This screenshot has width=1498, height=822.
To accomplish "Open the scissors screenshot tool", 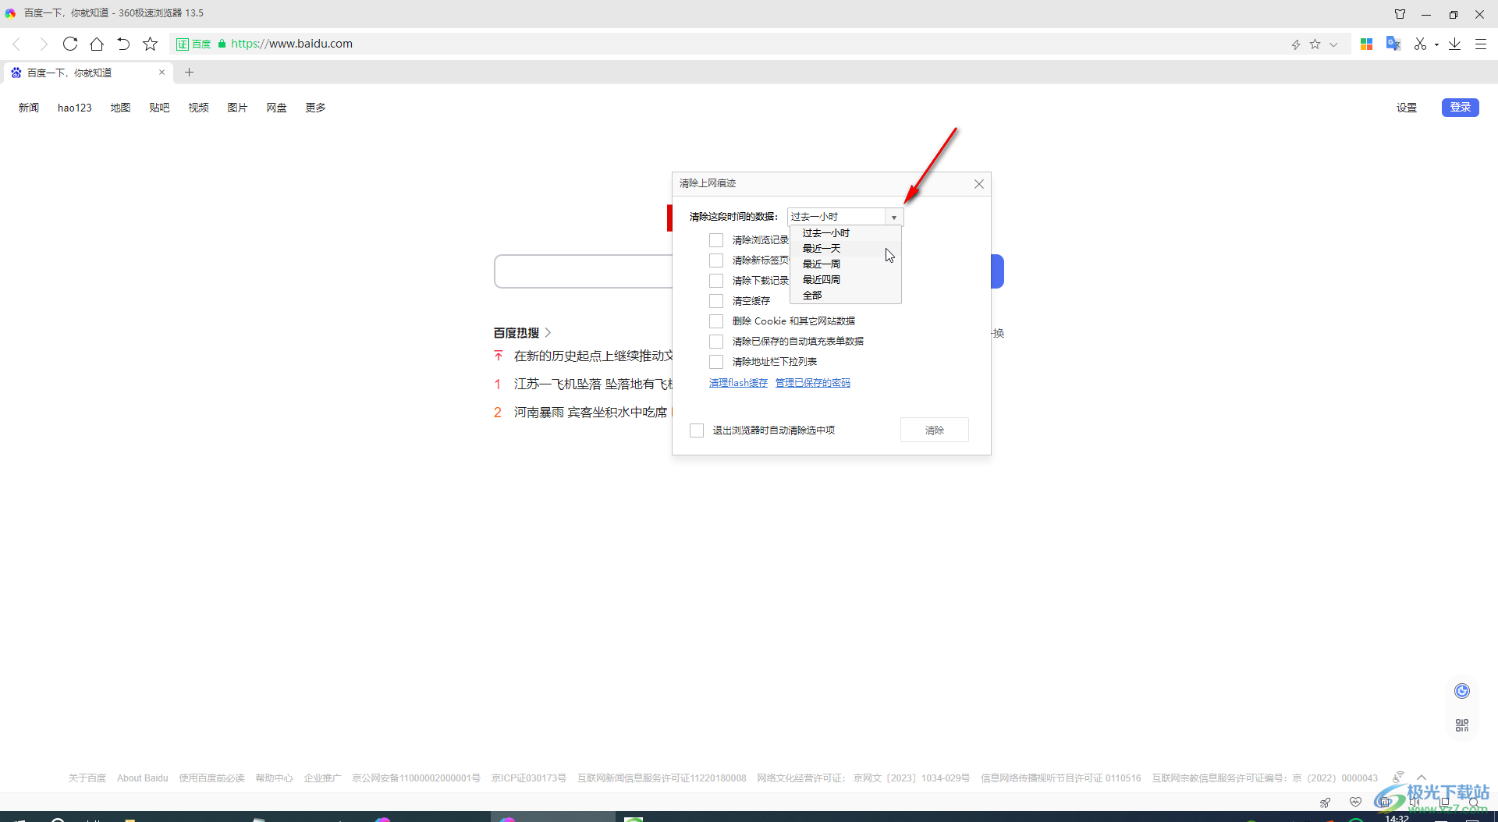I will [x=1420, y=44].
